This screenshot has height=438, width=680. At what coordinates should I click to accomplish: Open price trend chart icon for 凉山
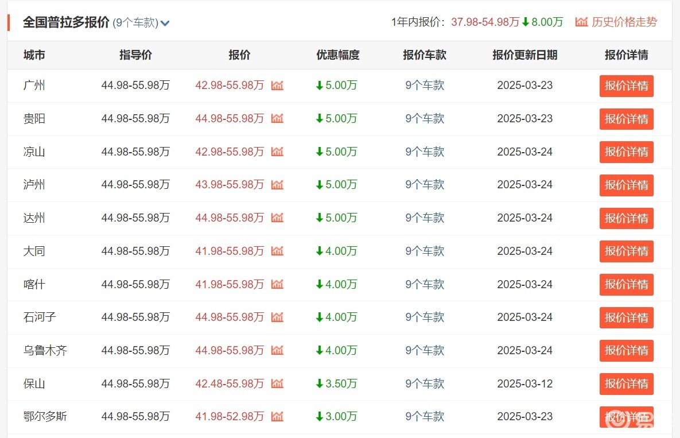[277, 152]
